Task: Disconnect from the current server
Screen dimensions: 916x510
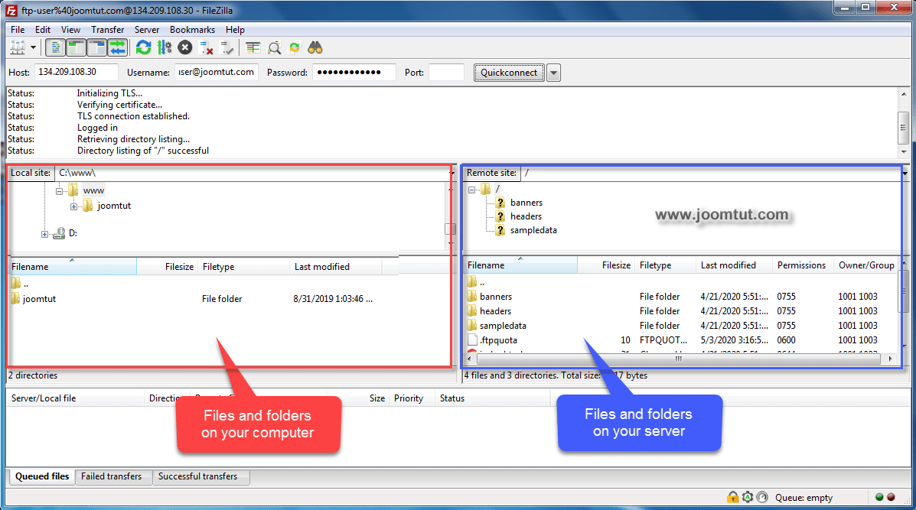Action: click(x=207, y=47)
